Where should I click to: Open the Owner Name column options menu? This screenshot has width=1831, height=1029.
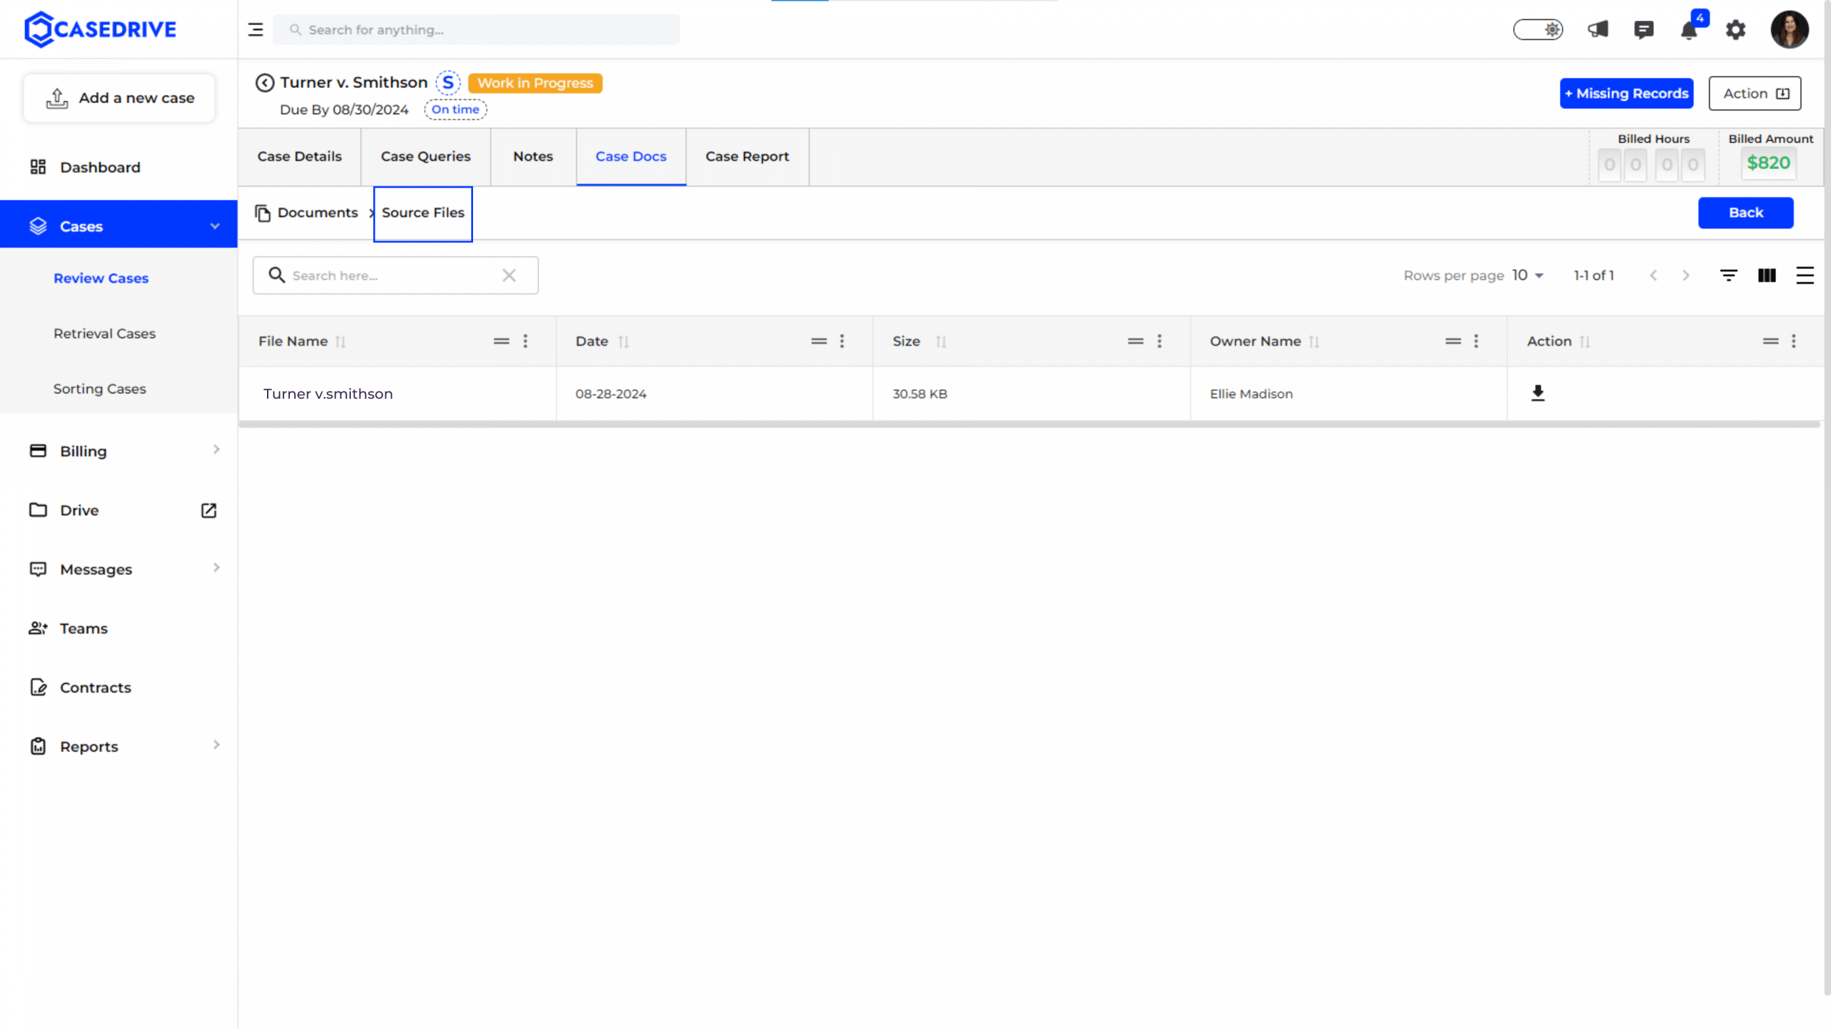pyautogui.click(x=1476, y=341)
